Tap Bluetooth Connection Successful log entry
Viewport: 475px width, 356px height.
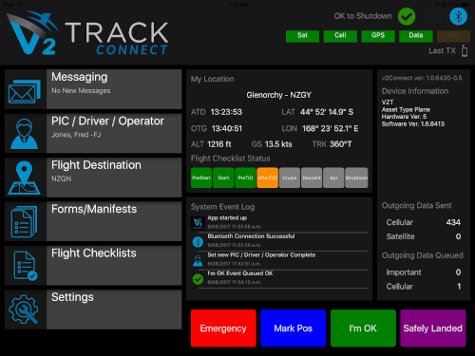[x=279, y=241]
